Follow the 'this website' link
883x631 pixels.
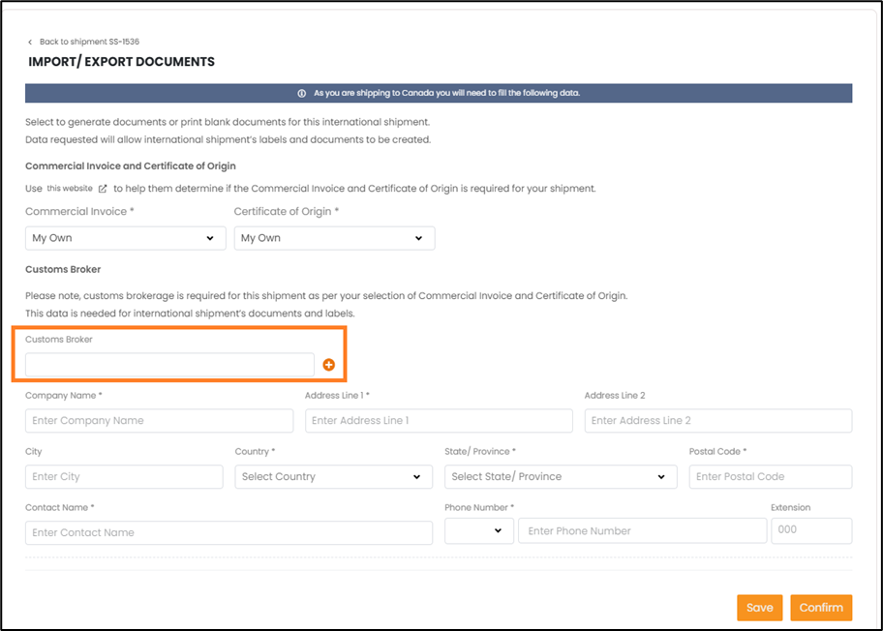(x=70, y=188)
